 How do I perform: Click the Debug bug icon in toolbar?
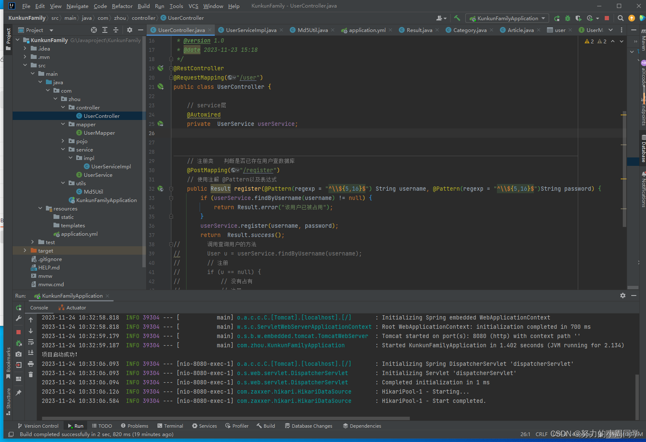click(568, 18)
